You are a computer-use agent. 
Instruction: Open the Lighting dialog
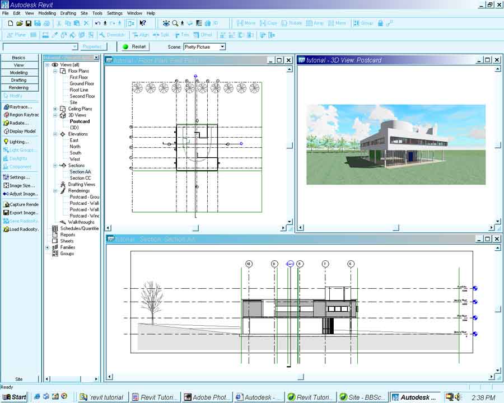coord(16,142)
